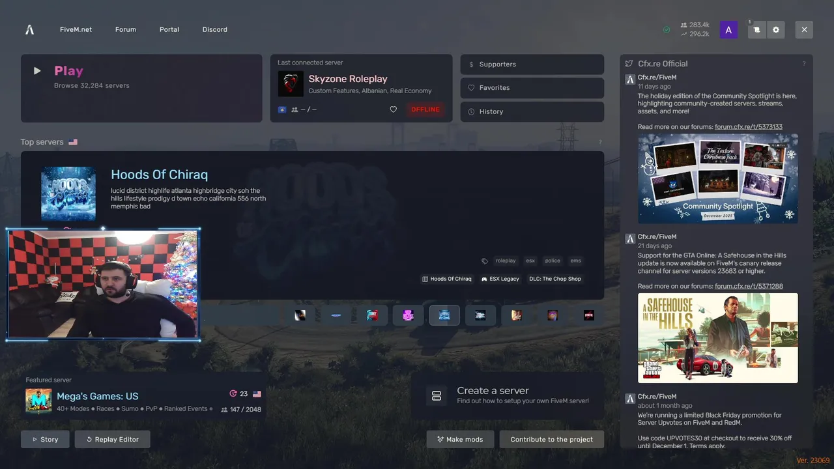Screen dimensions: 834x469
Task: Click the tag icon beside roleplay tag
Action: pyautogui.click(x=485, y=261)
